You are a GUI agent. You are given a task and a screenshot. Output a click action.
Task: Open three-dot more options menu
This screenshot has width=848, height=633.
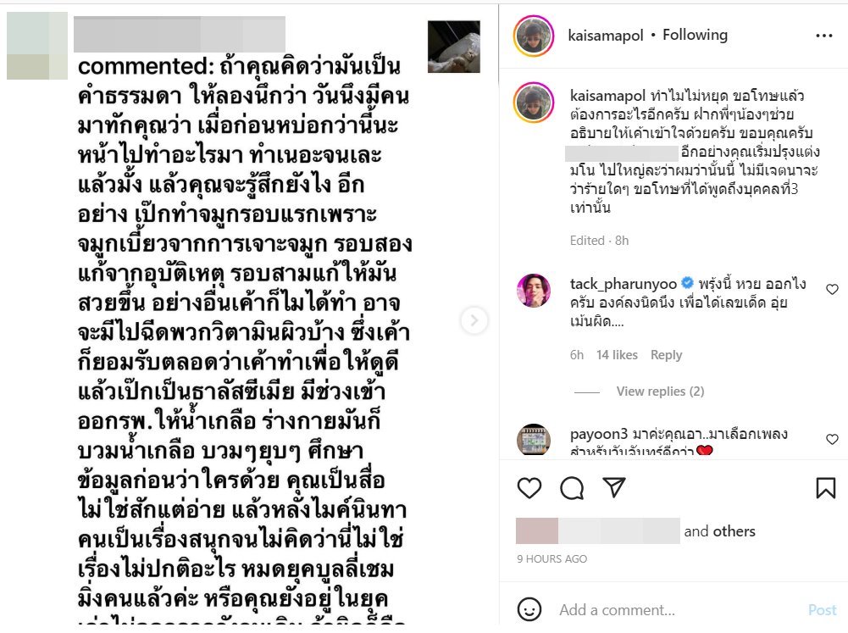823,36
